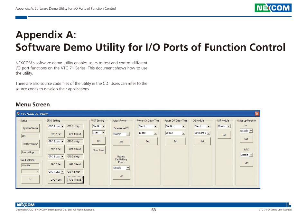Click Set in Power On Delay Time
Image resolution: width=307 pixels, height=216 pixels.
[x=148, y=141]
